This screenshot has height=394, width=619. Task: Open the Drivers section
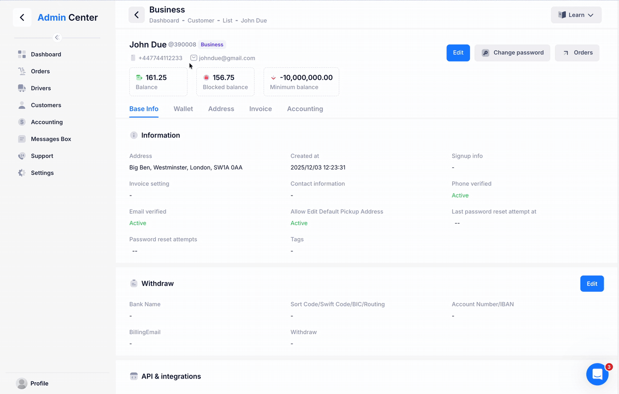22,88
